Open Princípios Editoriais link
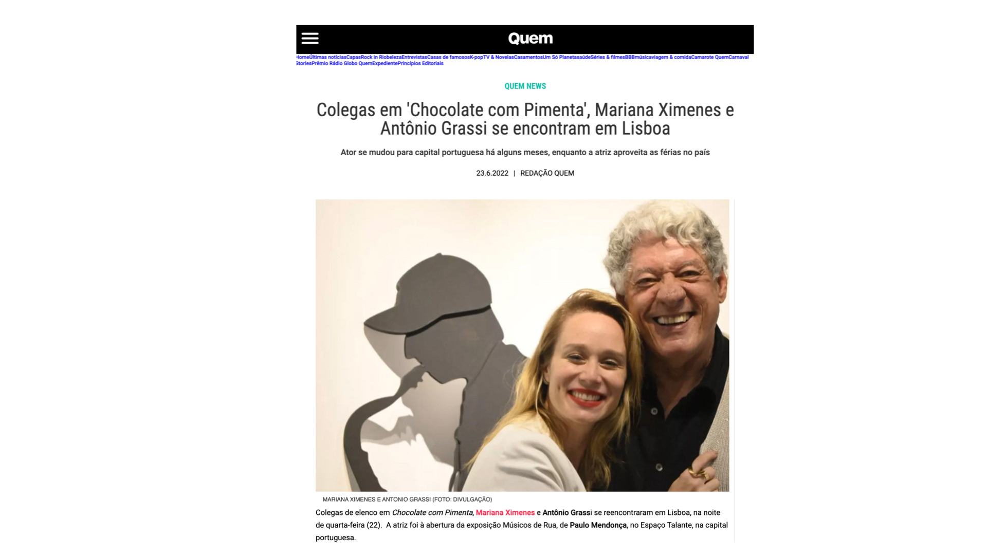 [x=421, y=63]
